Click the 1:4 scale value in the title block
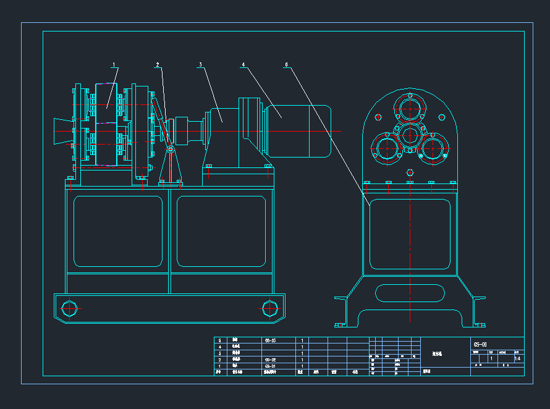 [x=517, y=358]
